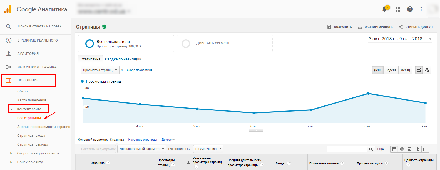The height and width of the screenshot is (170, 440).
Task: Click the Google Analytics logo
Action: click(x=8, y=9)
